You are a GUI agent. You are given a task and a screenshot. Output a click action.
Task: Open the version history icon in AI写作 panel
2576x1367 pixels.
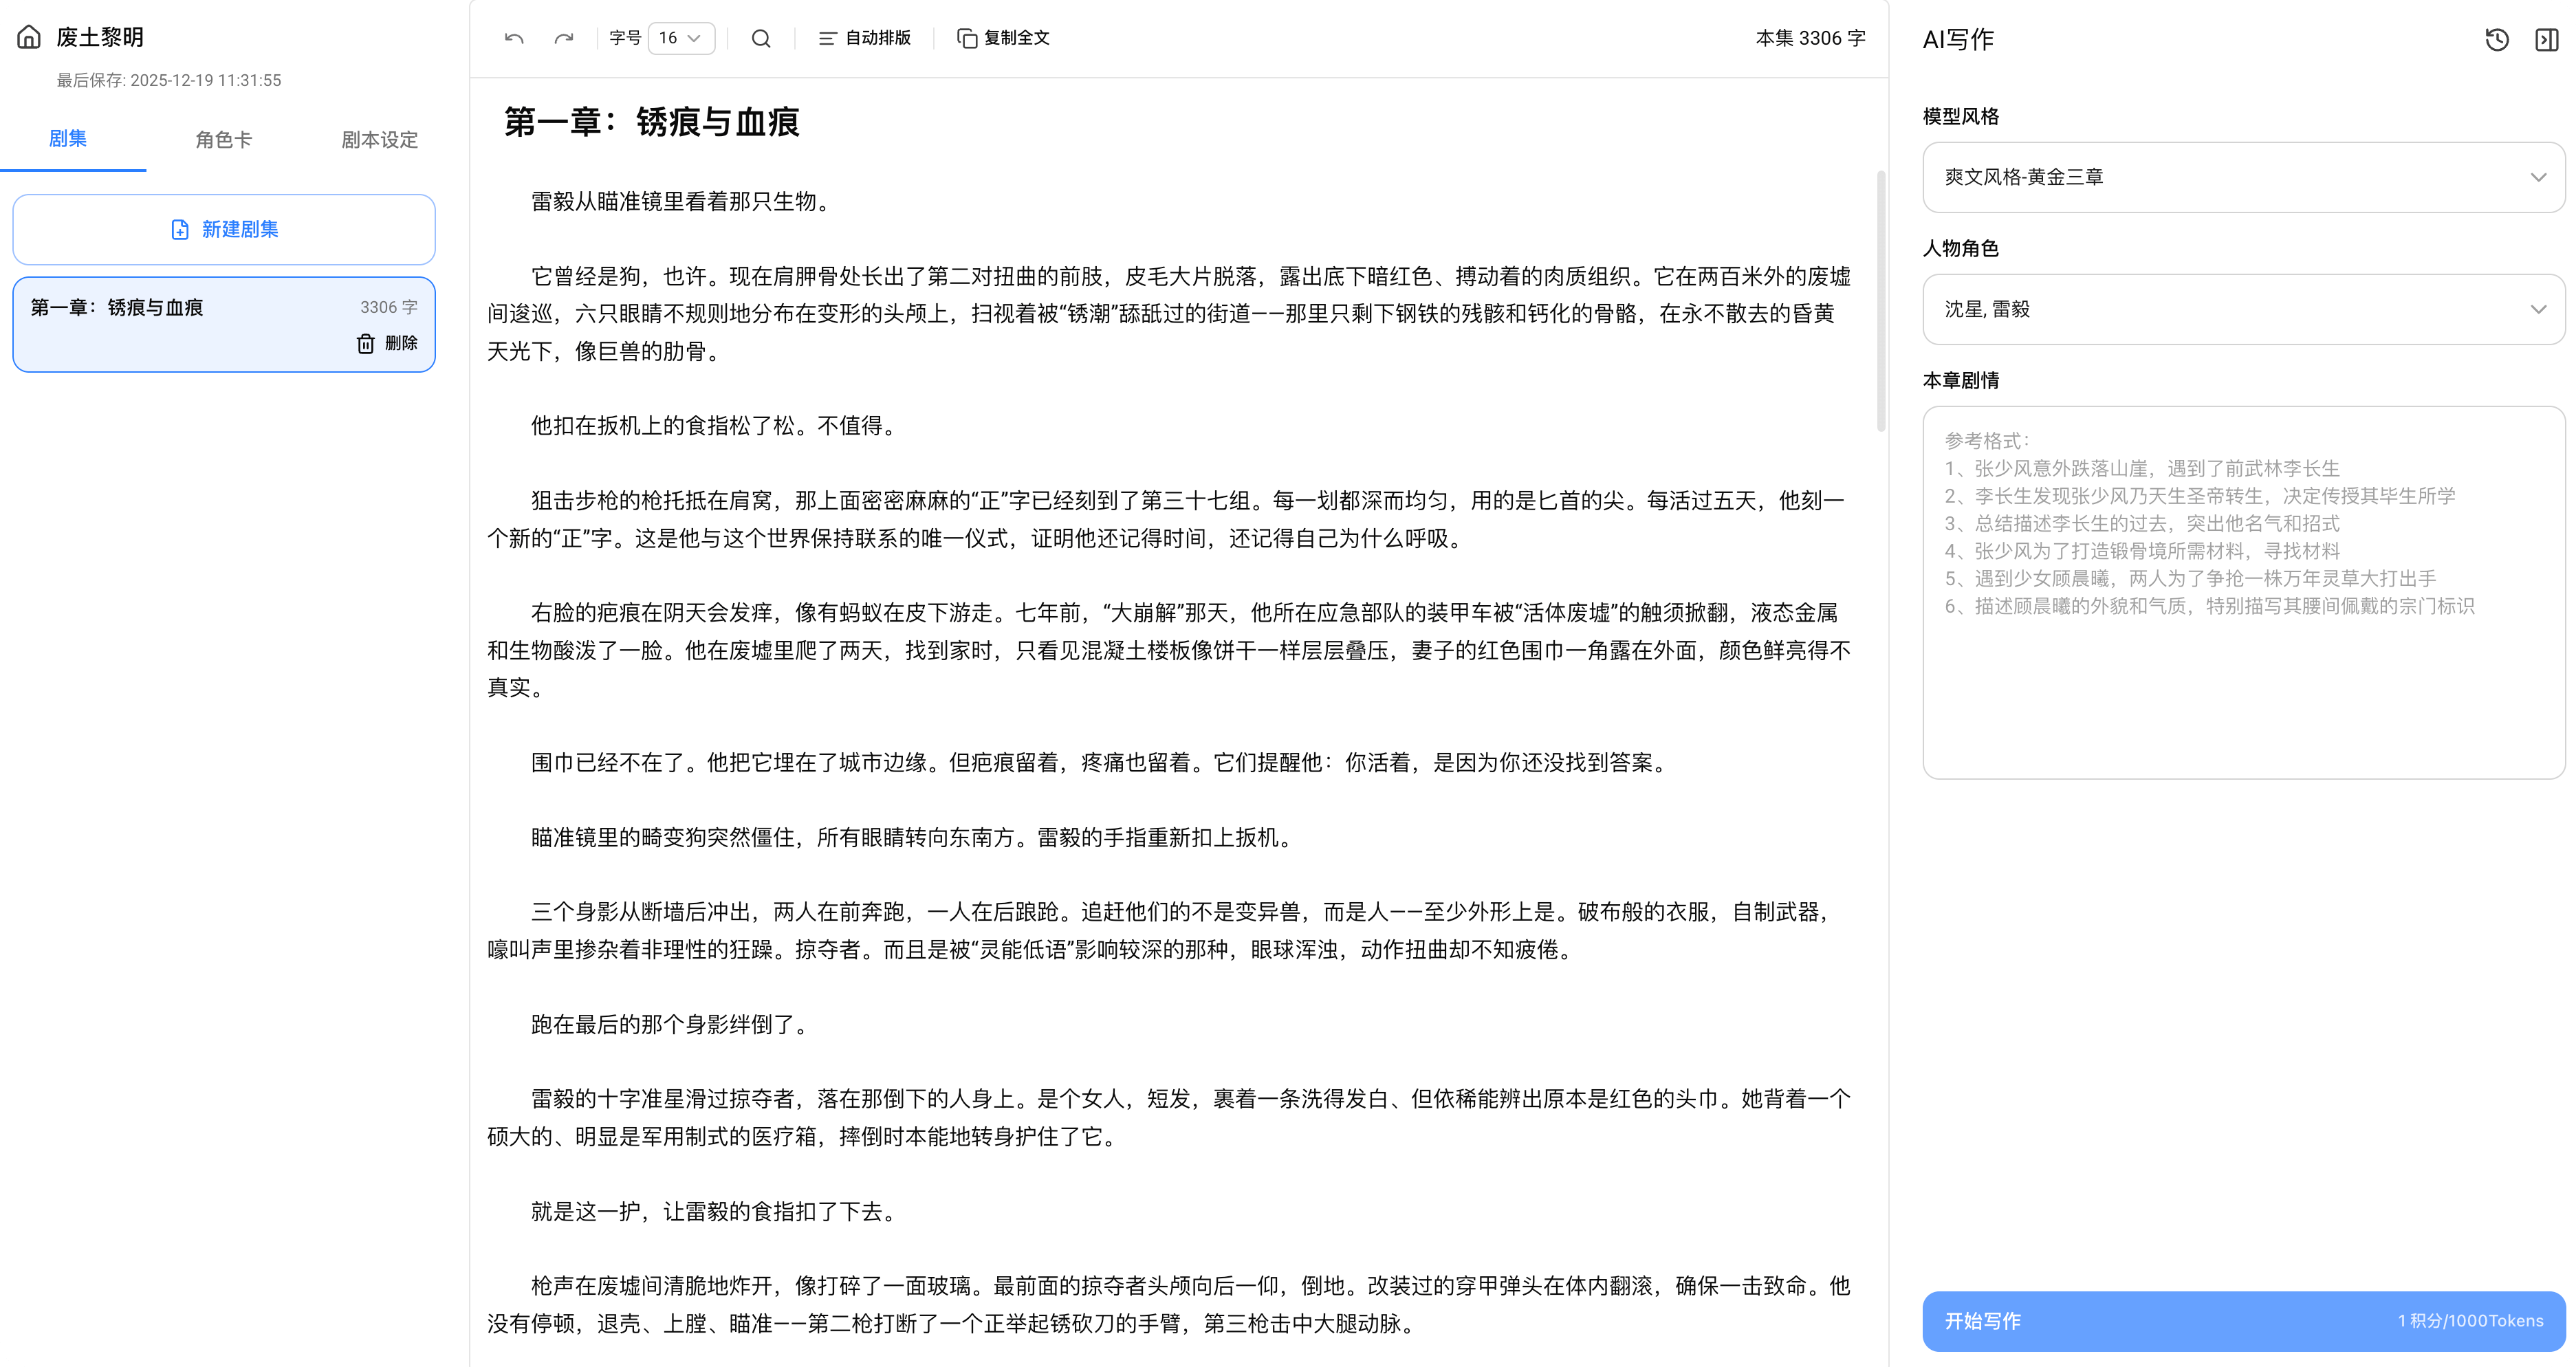(x=2497, y=39)
